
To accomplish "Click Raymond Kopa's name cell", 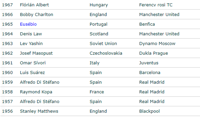I will [x=36, y=92].
